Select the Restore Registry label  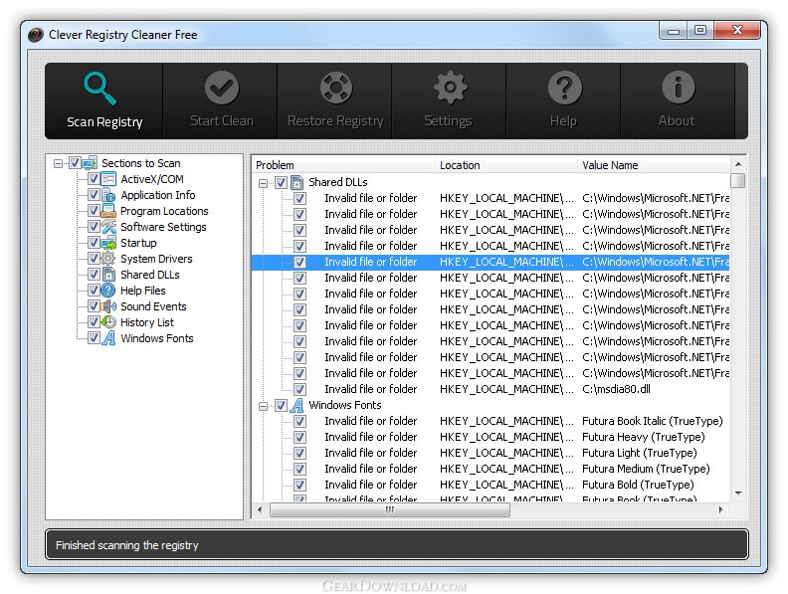pos(335,121)
